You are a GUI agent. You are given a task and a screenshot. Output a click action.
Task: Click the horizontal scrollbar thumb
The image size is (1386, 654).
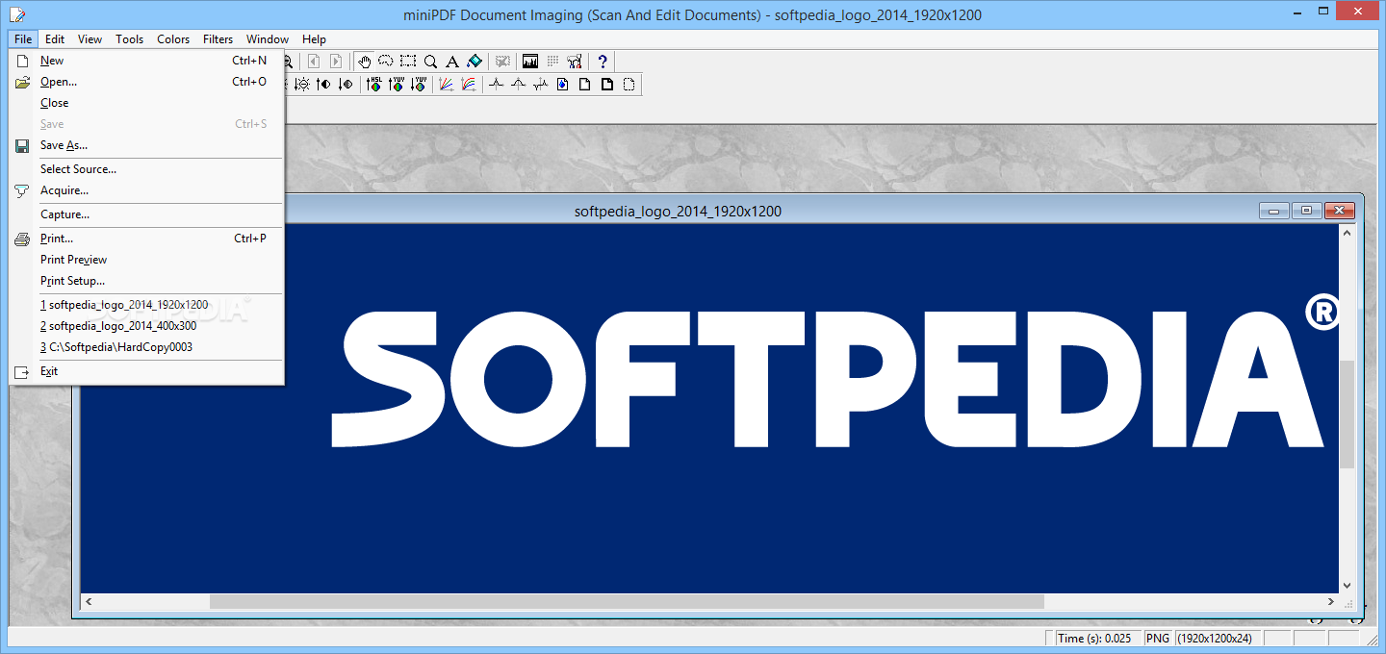click(x=627, y=602)
